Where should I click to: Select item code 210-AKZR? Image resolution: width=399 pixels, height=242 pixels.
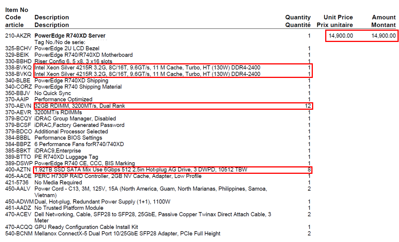(x=18, y=36)
